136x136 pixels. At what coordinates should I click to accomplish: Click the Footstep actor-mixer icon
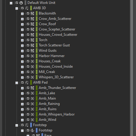(x=27, y=125)
